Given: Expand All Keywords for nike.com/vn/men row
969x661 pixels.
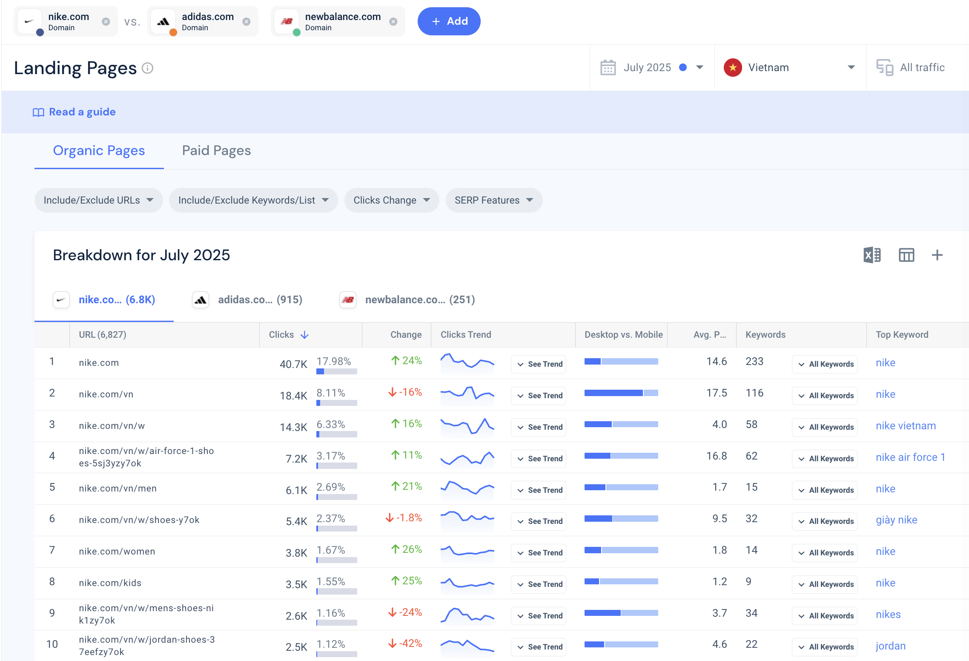Looking at the screenshot, I should [x=825, y=490].
